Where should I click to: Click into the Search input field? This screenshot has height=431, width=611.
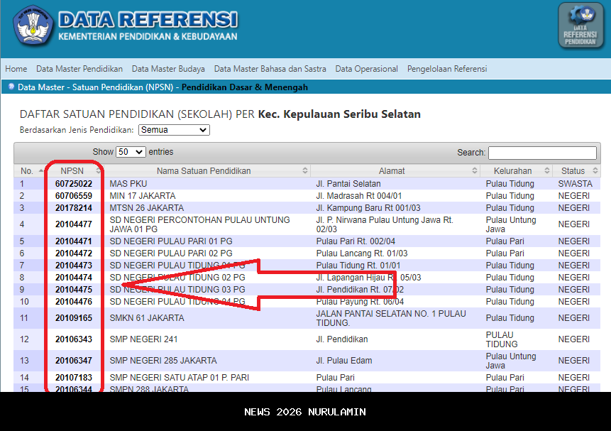coord(542,153)
